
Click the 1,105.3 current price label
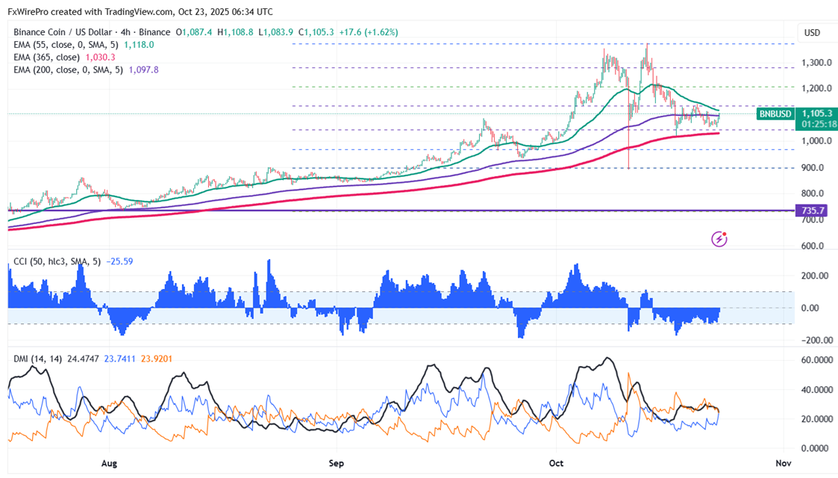point(816,114)
